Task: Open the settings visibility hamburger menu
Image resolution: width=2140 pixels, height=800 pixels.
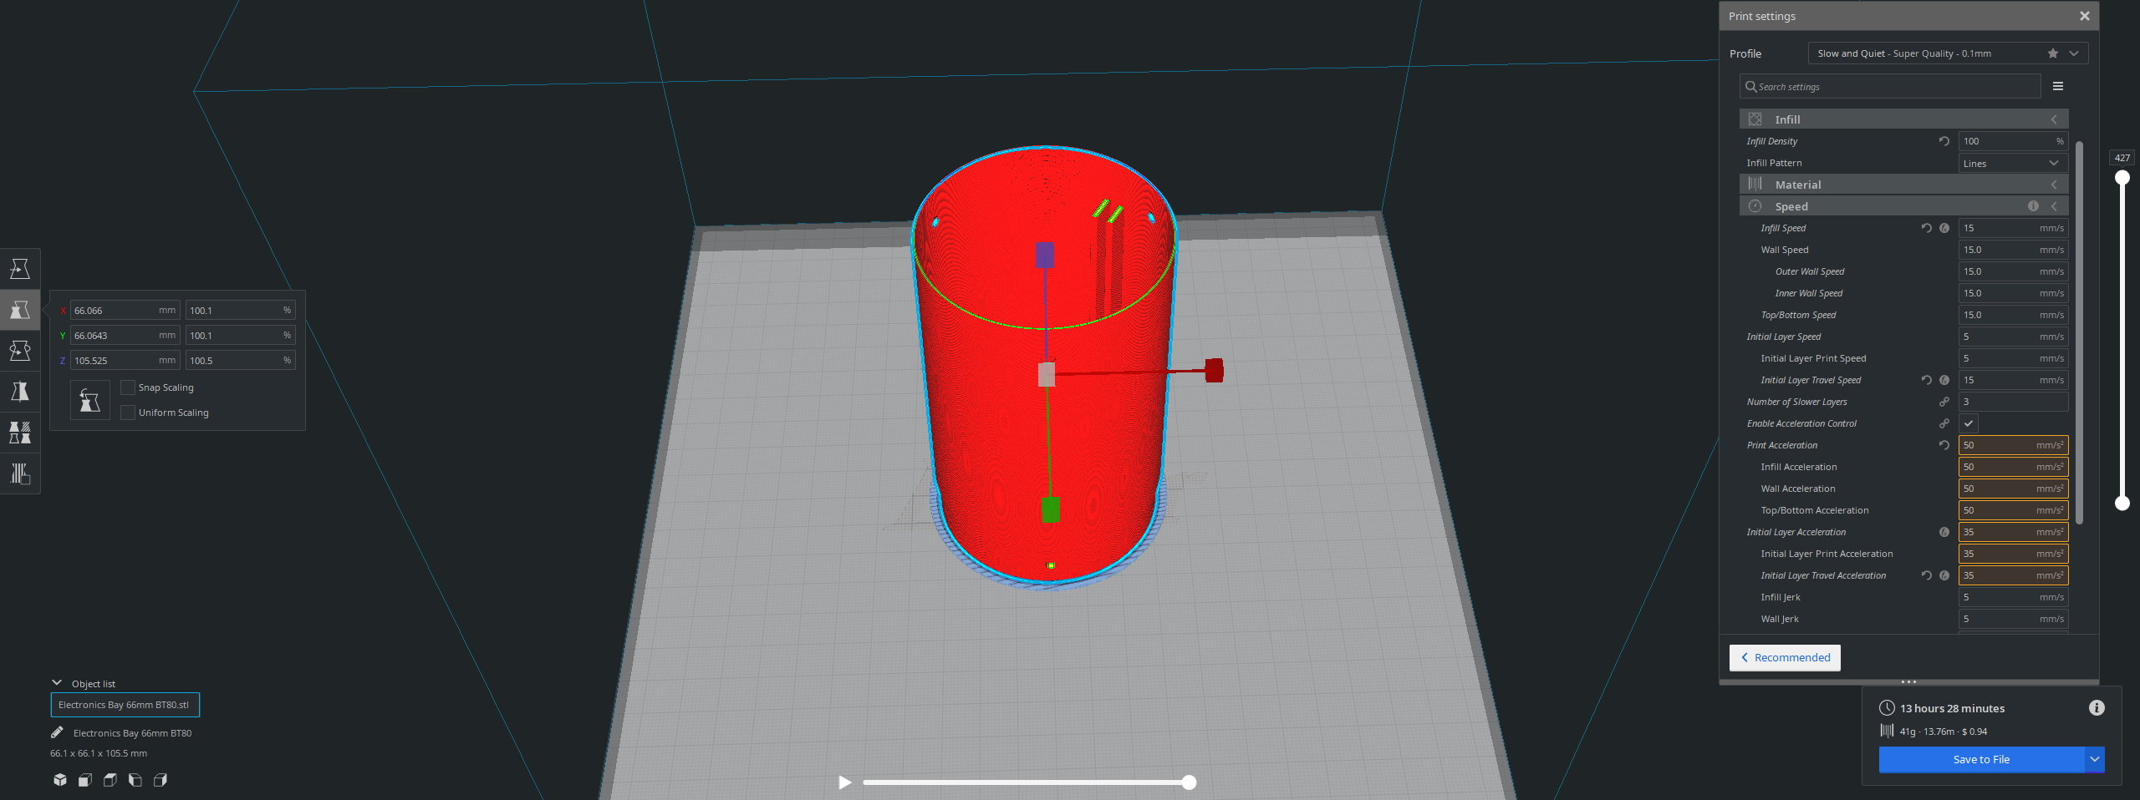Action: point(2058,86)
